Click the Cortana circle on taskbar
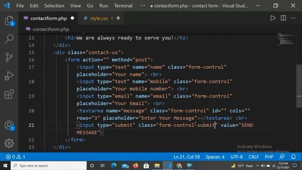 click(x=92, y=166)
